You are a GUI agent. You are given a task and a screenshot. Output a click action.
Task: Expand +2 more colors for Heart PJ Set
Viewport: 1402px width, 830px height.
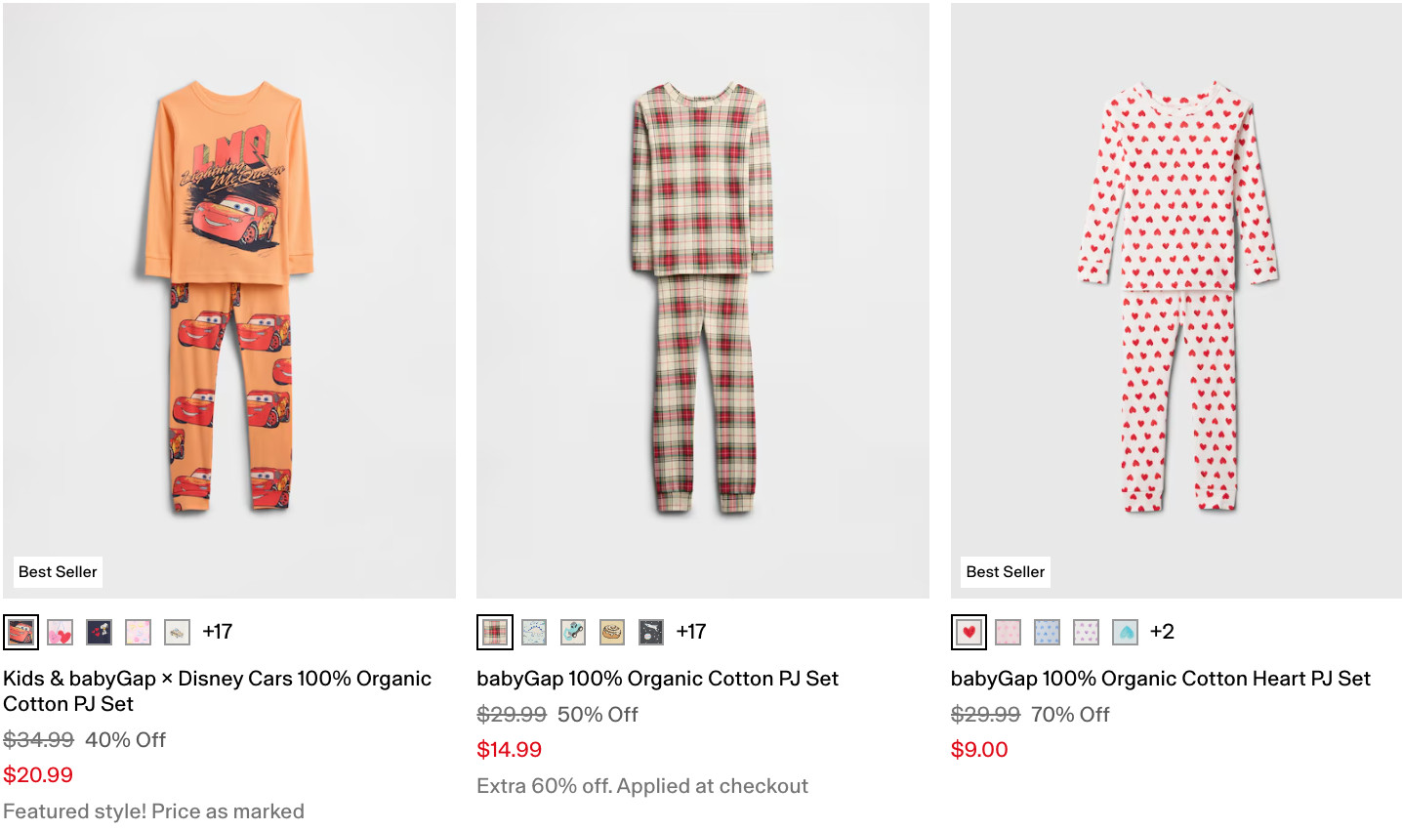tap(1162, 632)
